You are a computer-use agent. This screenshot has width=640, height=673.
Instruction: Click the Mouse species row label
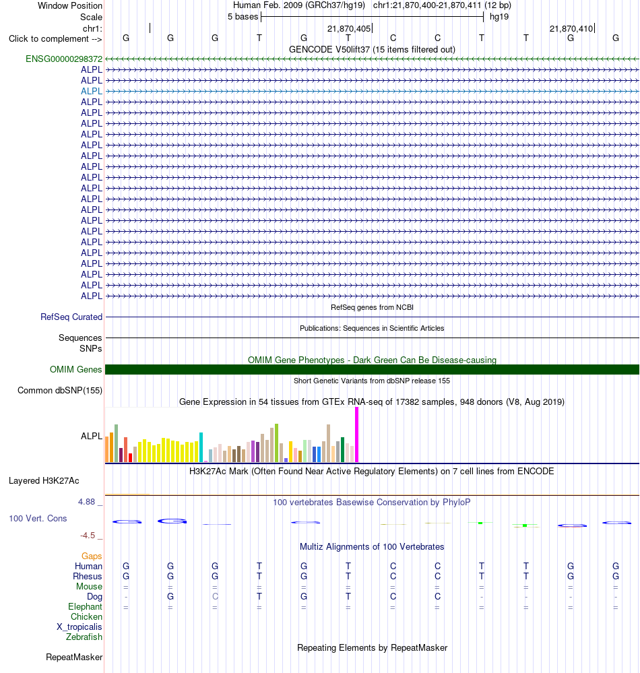pyautogui.click(x=89, y=586)
